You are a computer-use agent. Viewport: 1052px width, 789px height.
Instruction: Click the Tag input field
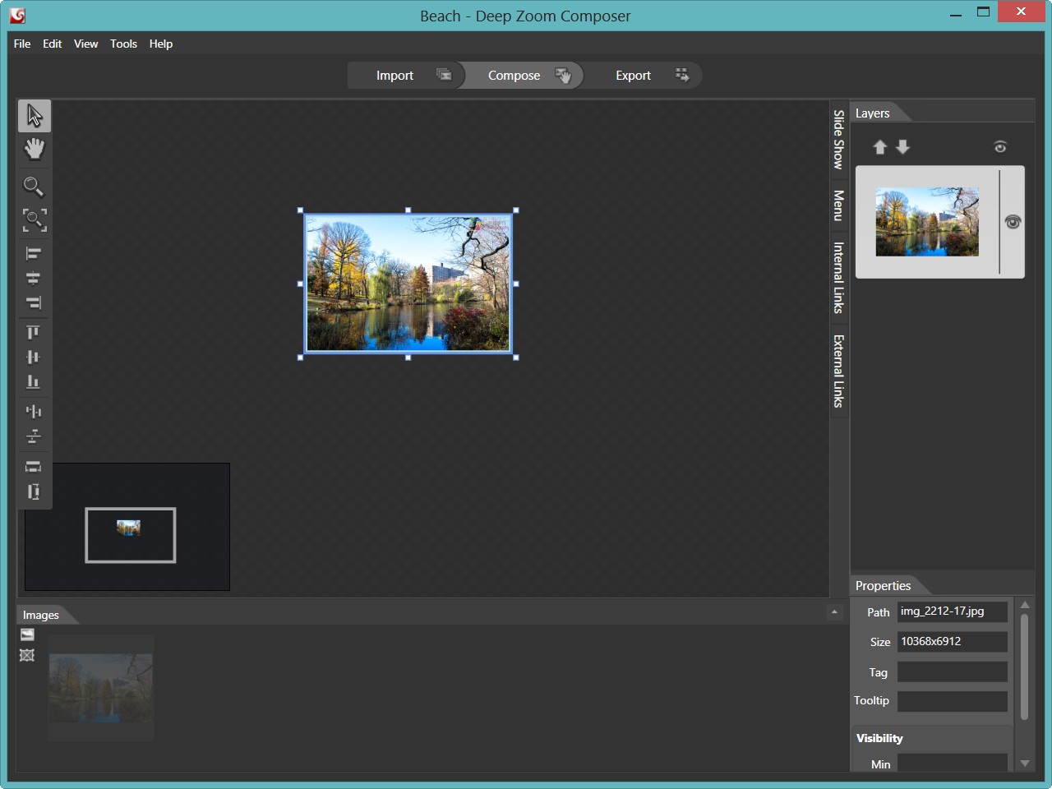(x=952, y=672)
